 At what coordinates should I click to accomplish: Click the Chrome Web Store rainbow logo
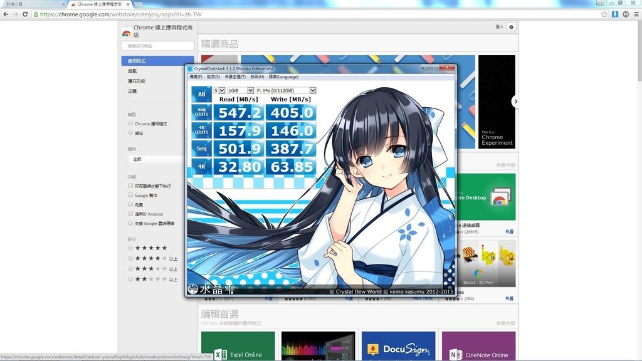(x=127, y=34)
